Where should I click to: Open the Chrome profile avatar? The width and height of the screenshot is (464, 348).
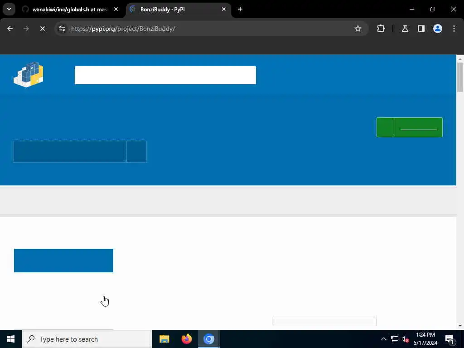[437, 29]
